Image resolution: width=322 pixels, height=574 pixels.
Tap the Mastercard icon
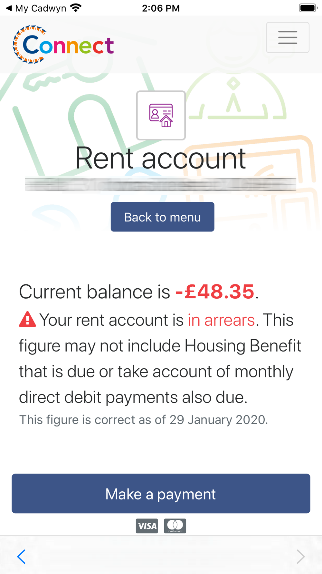click(175, 526)
